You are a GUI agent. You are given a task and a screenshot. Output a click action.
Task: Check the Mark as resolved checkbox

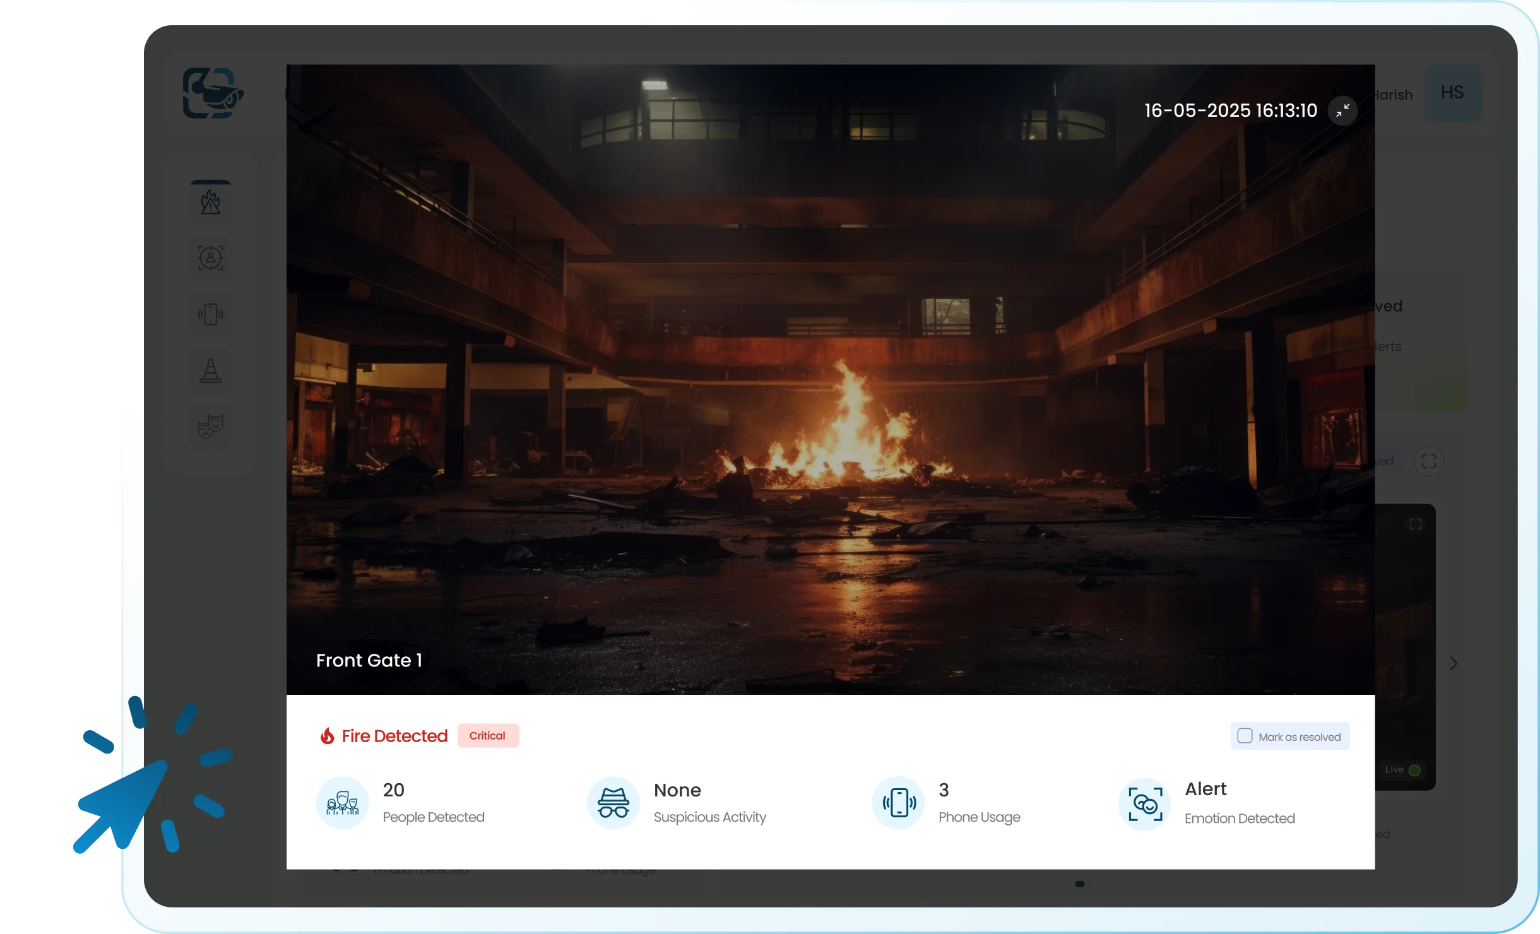coord(1245,736)
